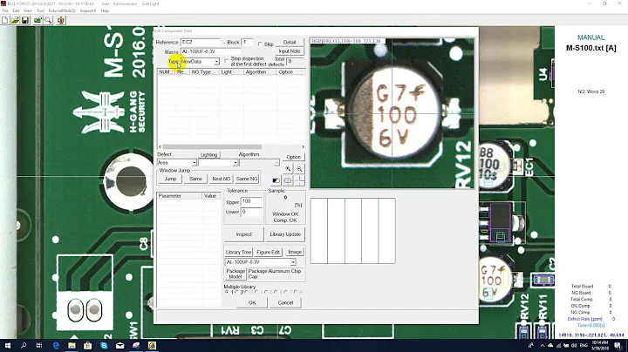Open Microsoft Store from the taskbar
This screenshot has width=628, height=352.
coord(88,346)
